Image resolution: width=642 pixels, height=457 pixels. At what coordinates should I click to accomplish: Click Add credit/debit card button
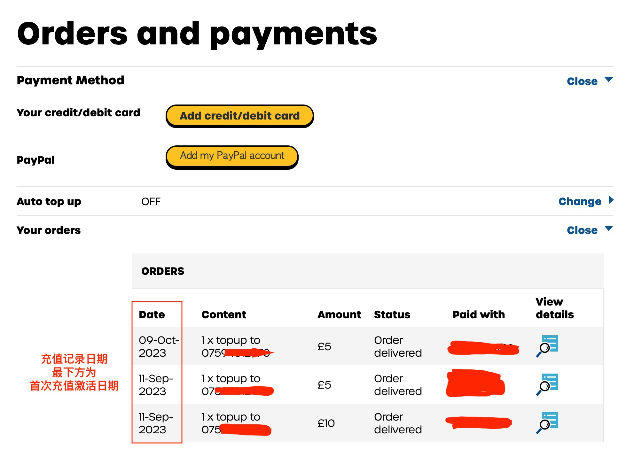tap(239, 116)
